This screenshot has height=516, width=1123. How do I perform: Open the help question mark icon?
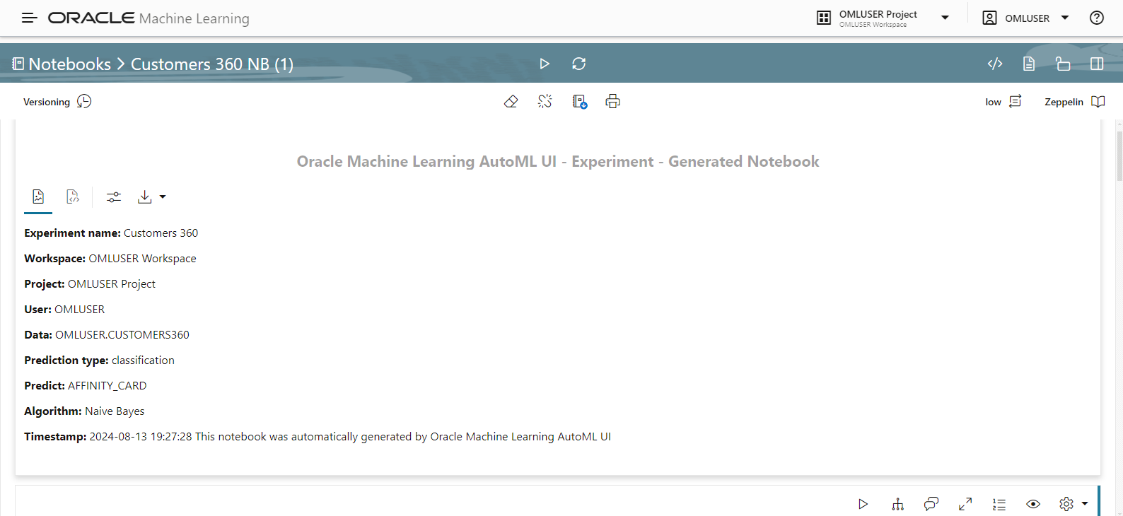click(x=1097, y=18)
